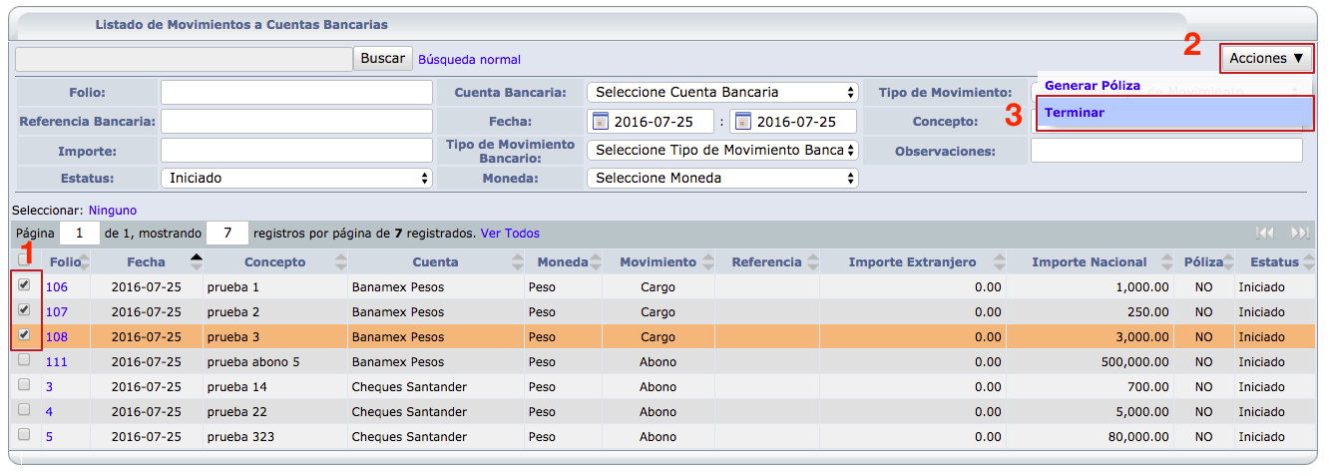Open the Moneda selection dropdown
Screen dimensions: 1330x476
(x=722, y=178)
